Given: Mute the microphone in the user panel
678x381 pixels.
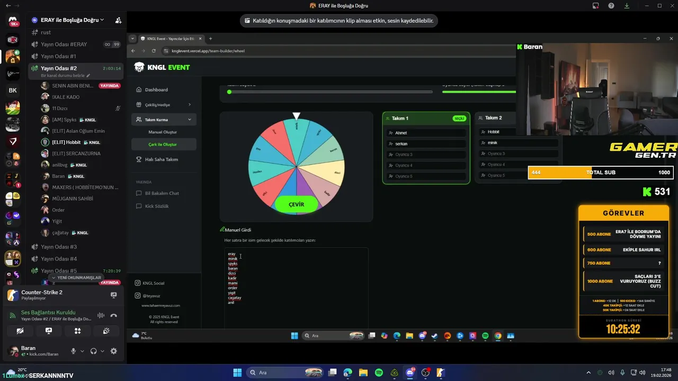Looking at the screenshot, I should [74, 351].
